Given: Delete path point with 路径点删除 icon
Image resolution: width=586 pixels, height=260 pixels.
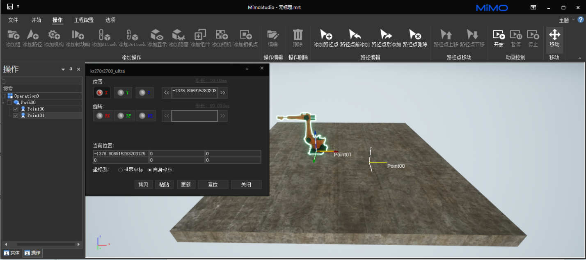Looking at the screenshot, I should pyautogui.click(x=415, y=35).
